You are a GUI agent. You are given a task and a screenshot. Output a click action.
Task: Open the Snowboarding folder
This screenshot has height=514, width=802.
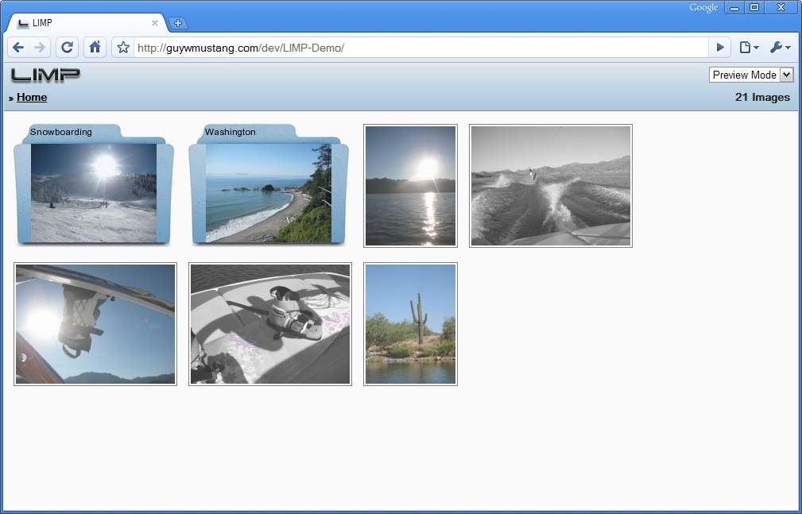(x=93, y=185)
